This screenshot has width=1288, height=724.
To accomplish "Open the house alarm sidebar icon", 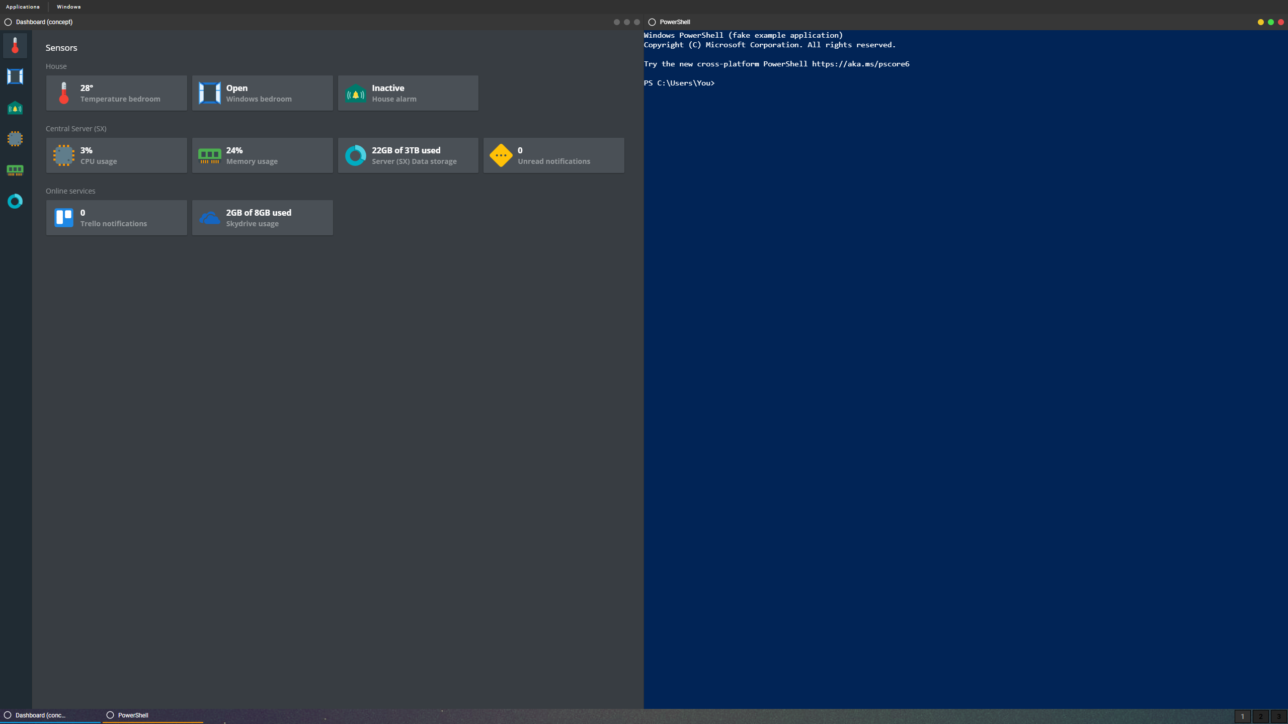I will coord(15,108).
